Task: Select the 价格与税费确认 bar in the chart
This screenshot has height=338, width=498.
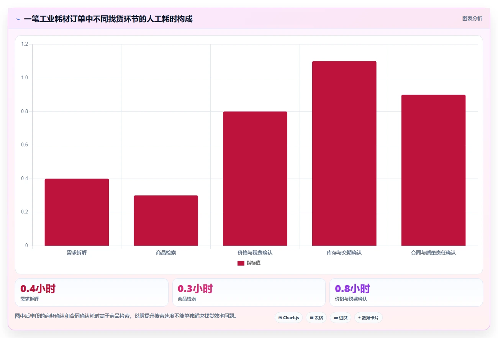Action: (255, 179)
